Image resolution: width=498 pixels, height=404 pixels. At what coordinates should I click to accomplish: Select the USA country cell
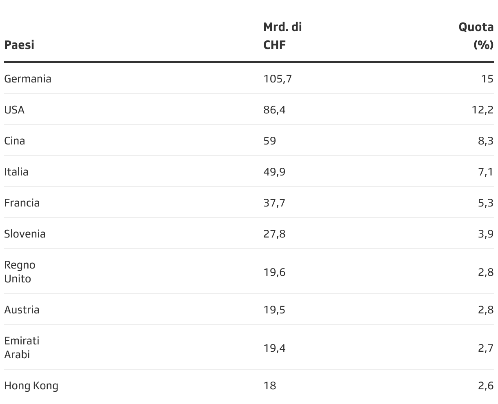[14, 109]
